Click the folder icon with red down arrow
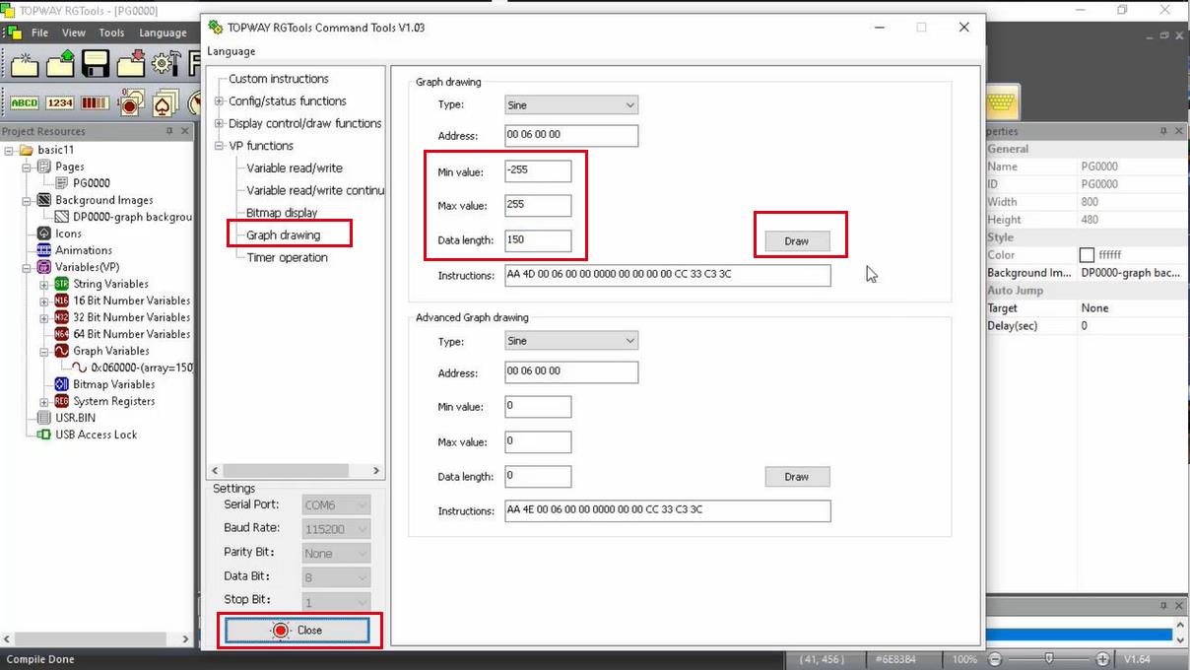Viewport: 1190px width, 670px height. [x=130, y=64]
